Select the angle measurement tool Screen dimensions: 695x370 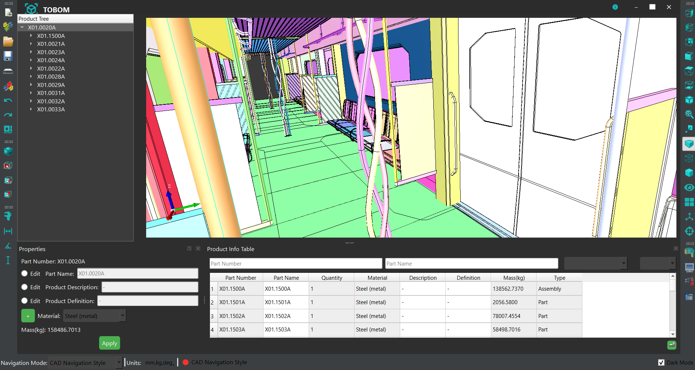(x=8, y=246)
